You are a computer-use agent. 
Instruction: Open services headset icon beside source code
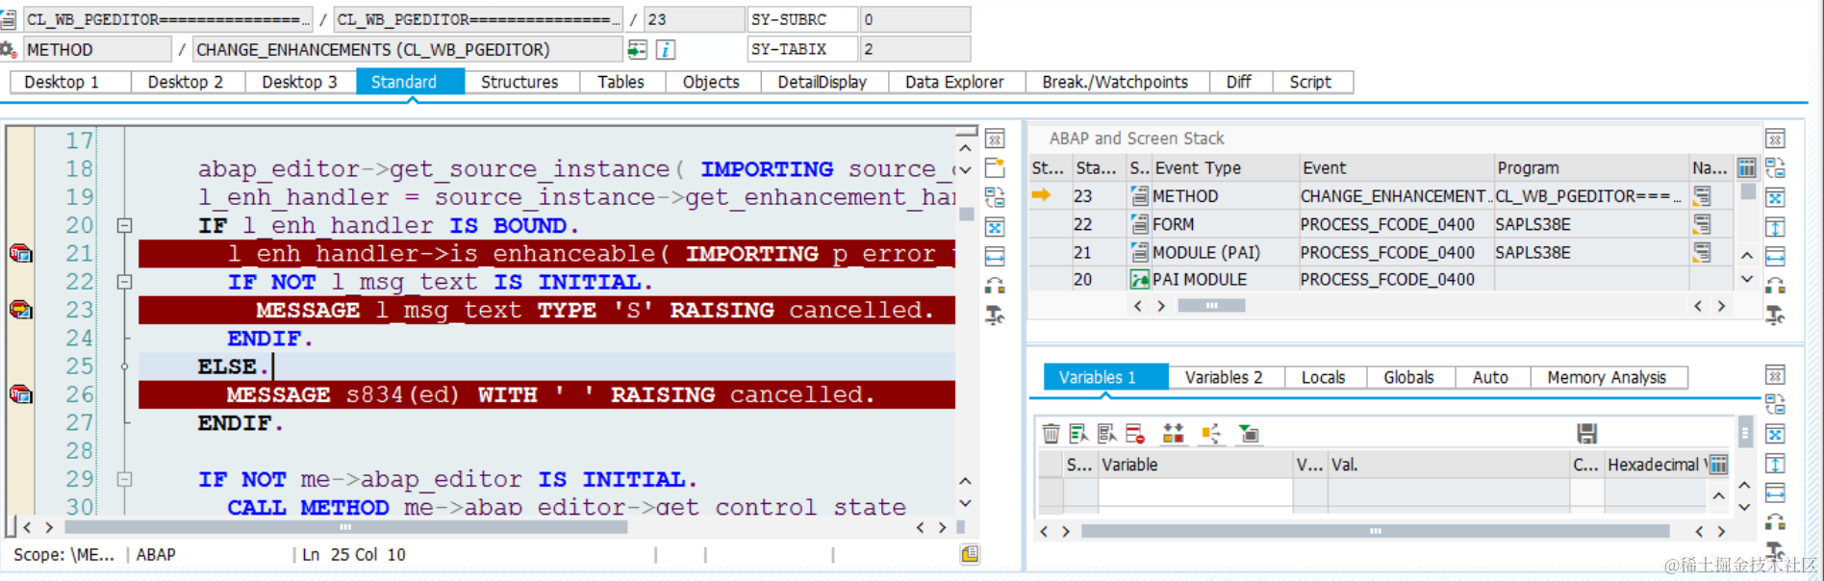coord(995,286)
